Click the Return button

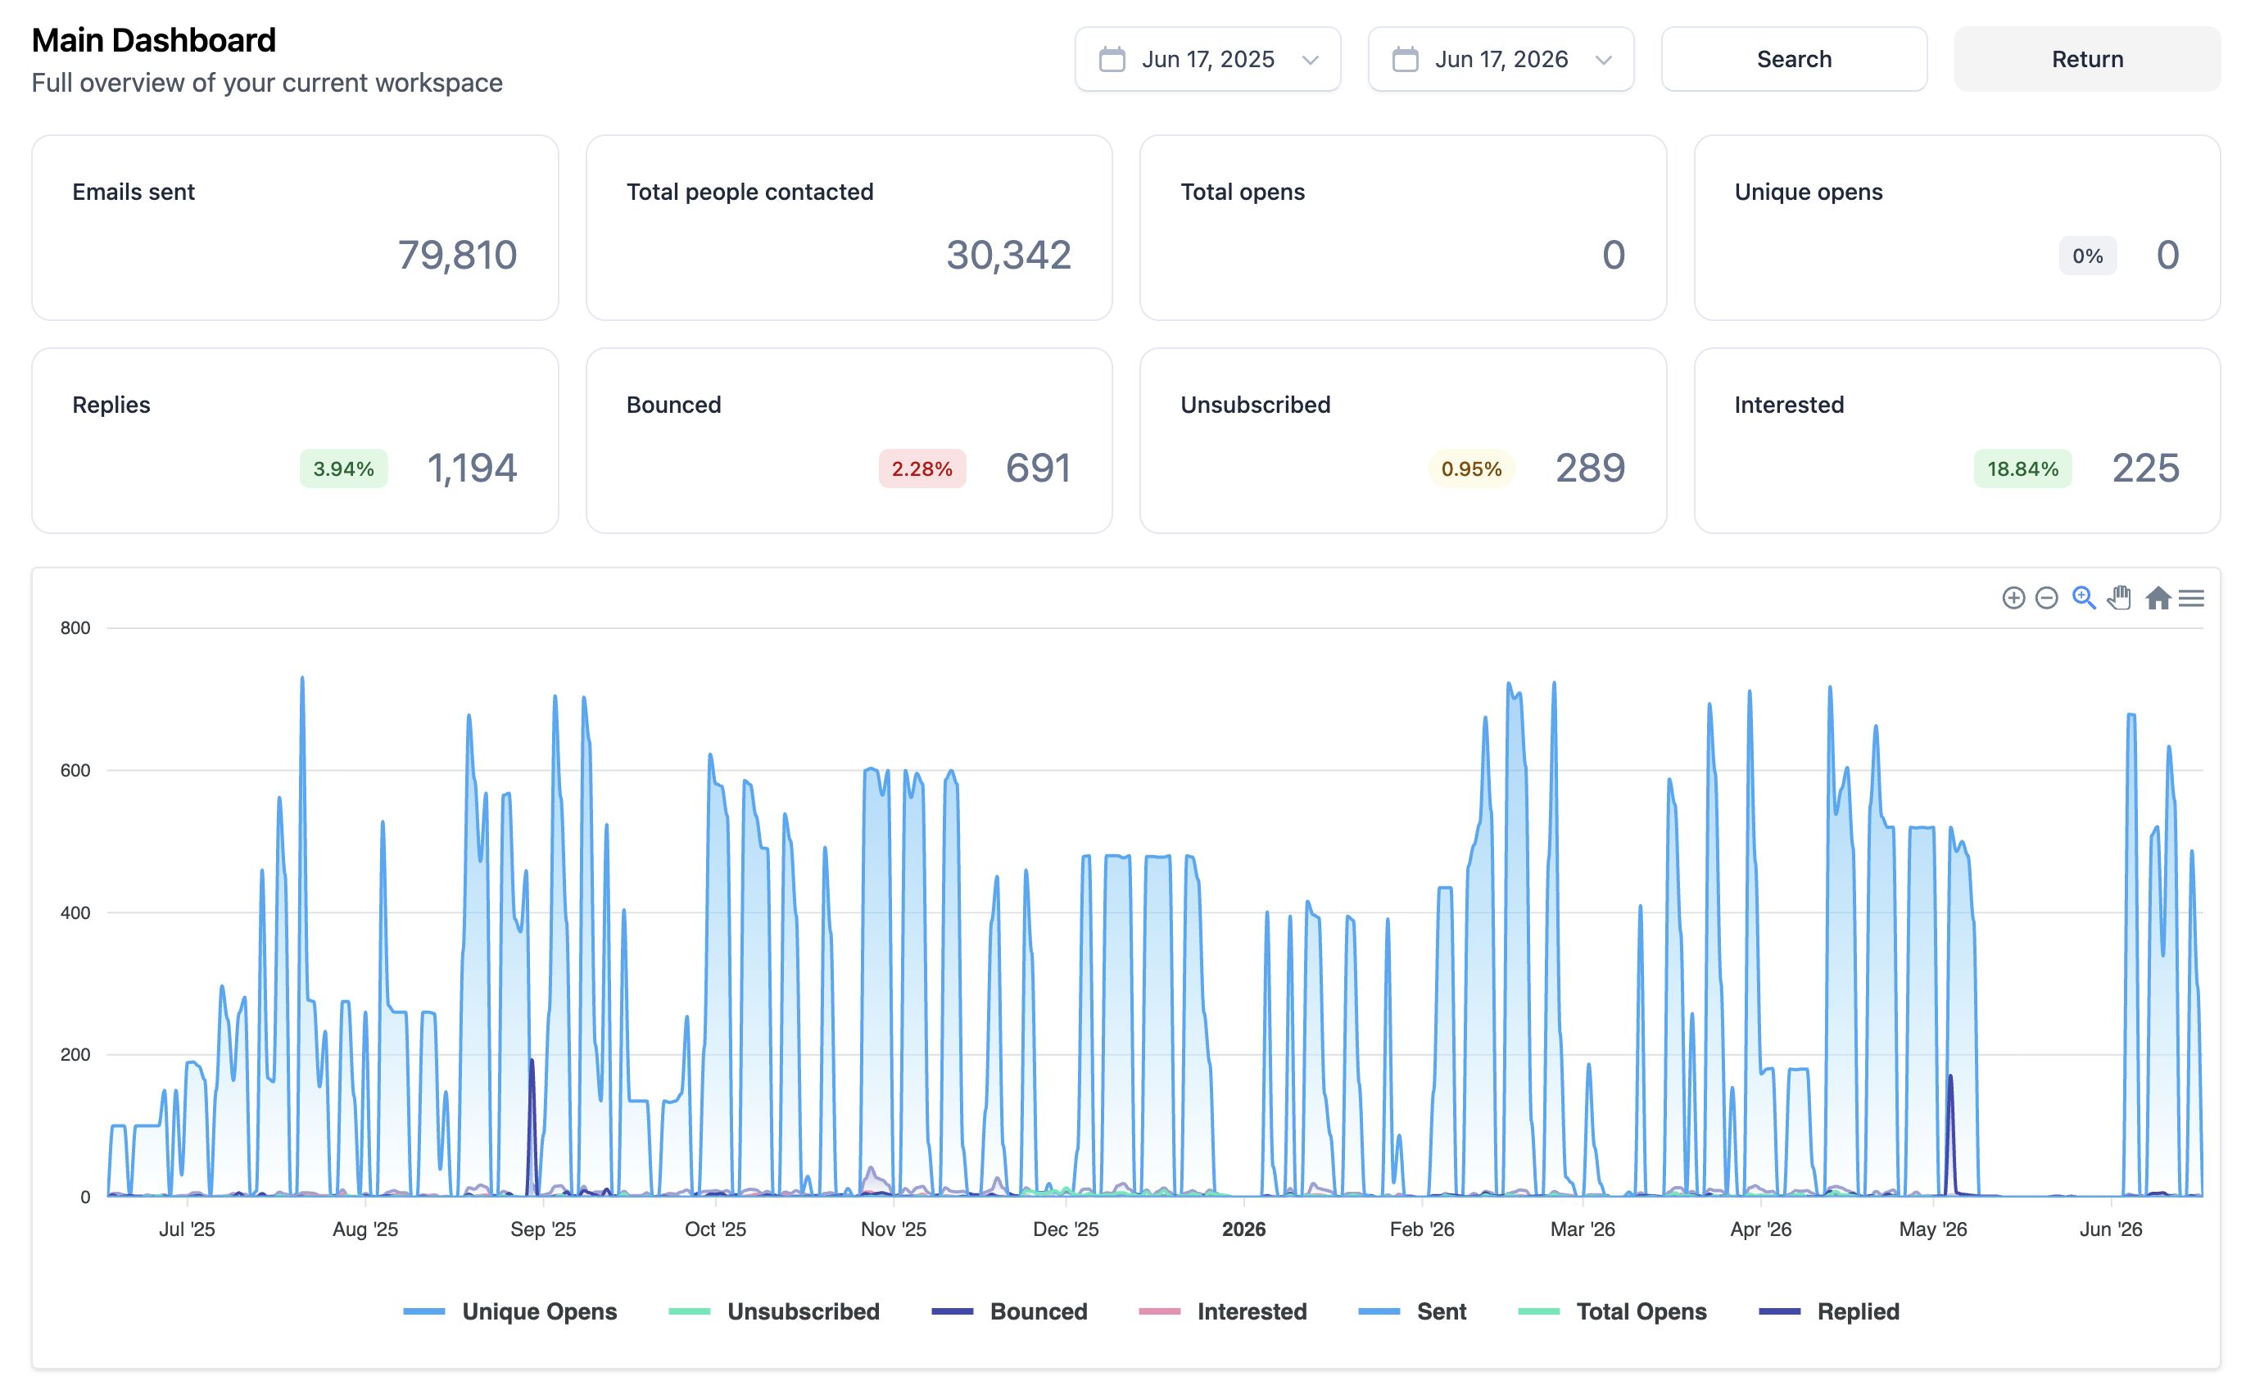[2087, 59]
